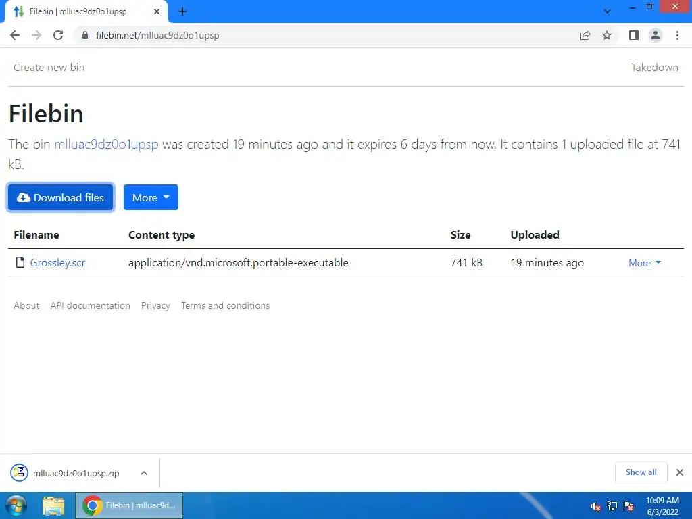Click the 19 minutes ago cell
Image resolution: width=692 pixels, height=519 pixels.
click(547, 263)
